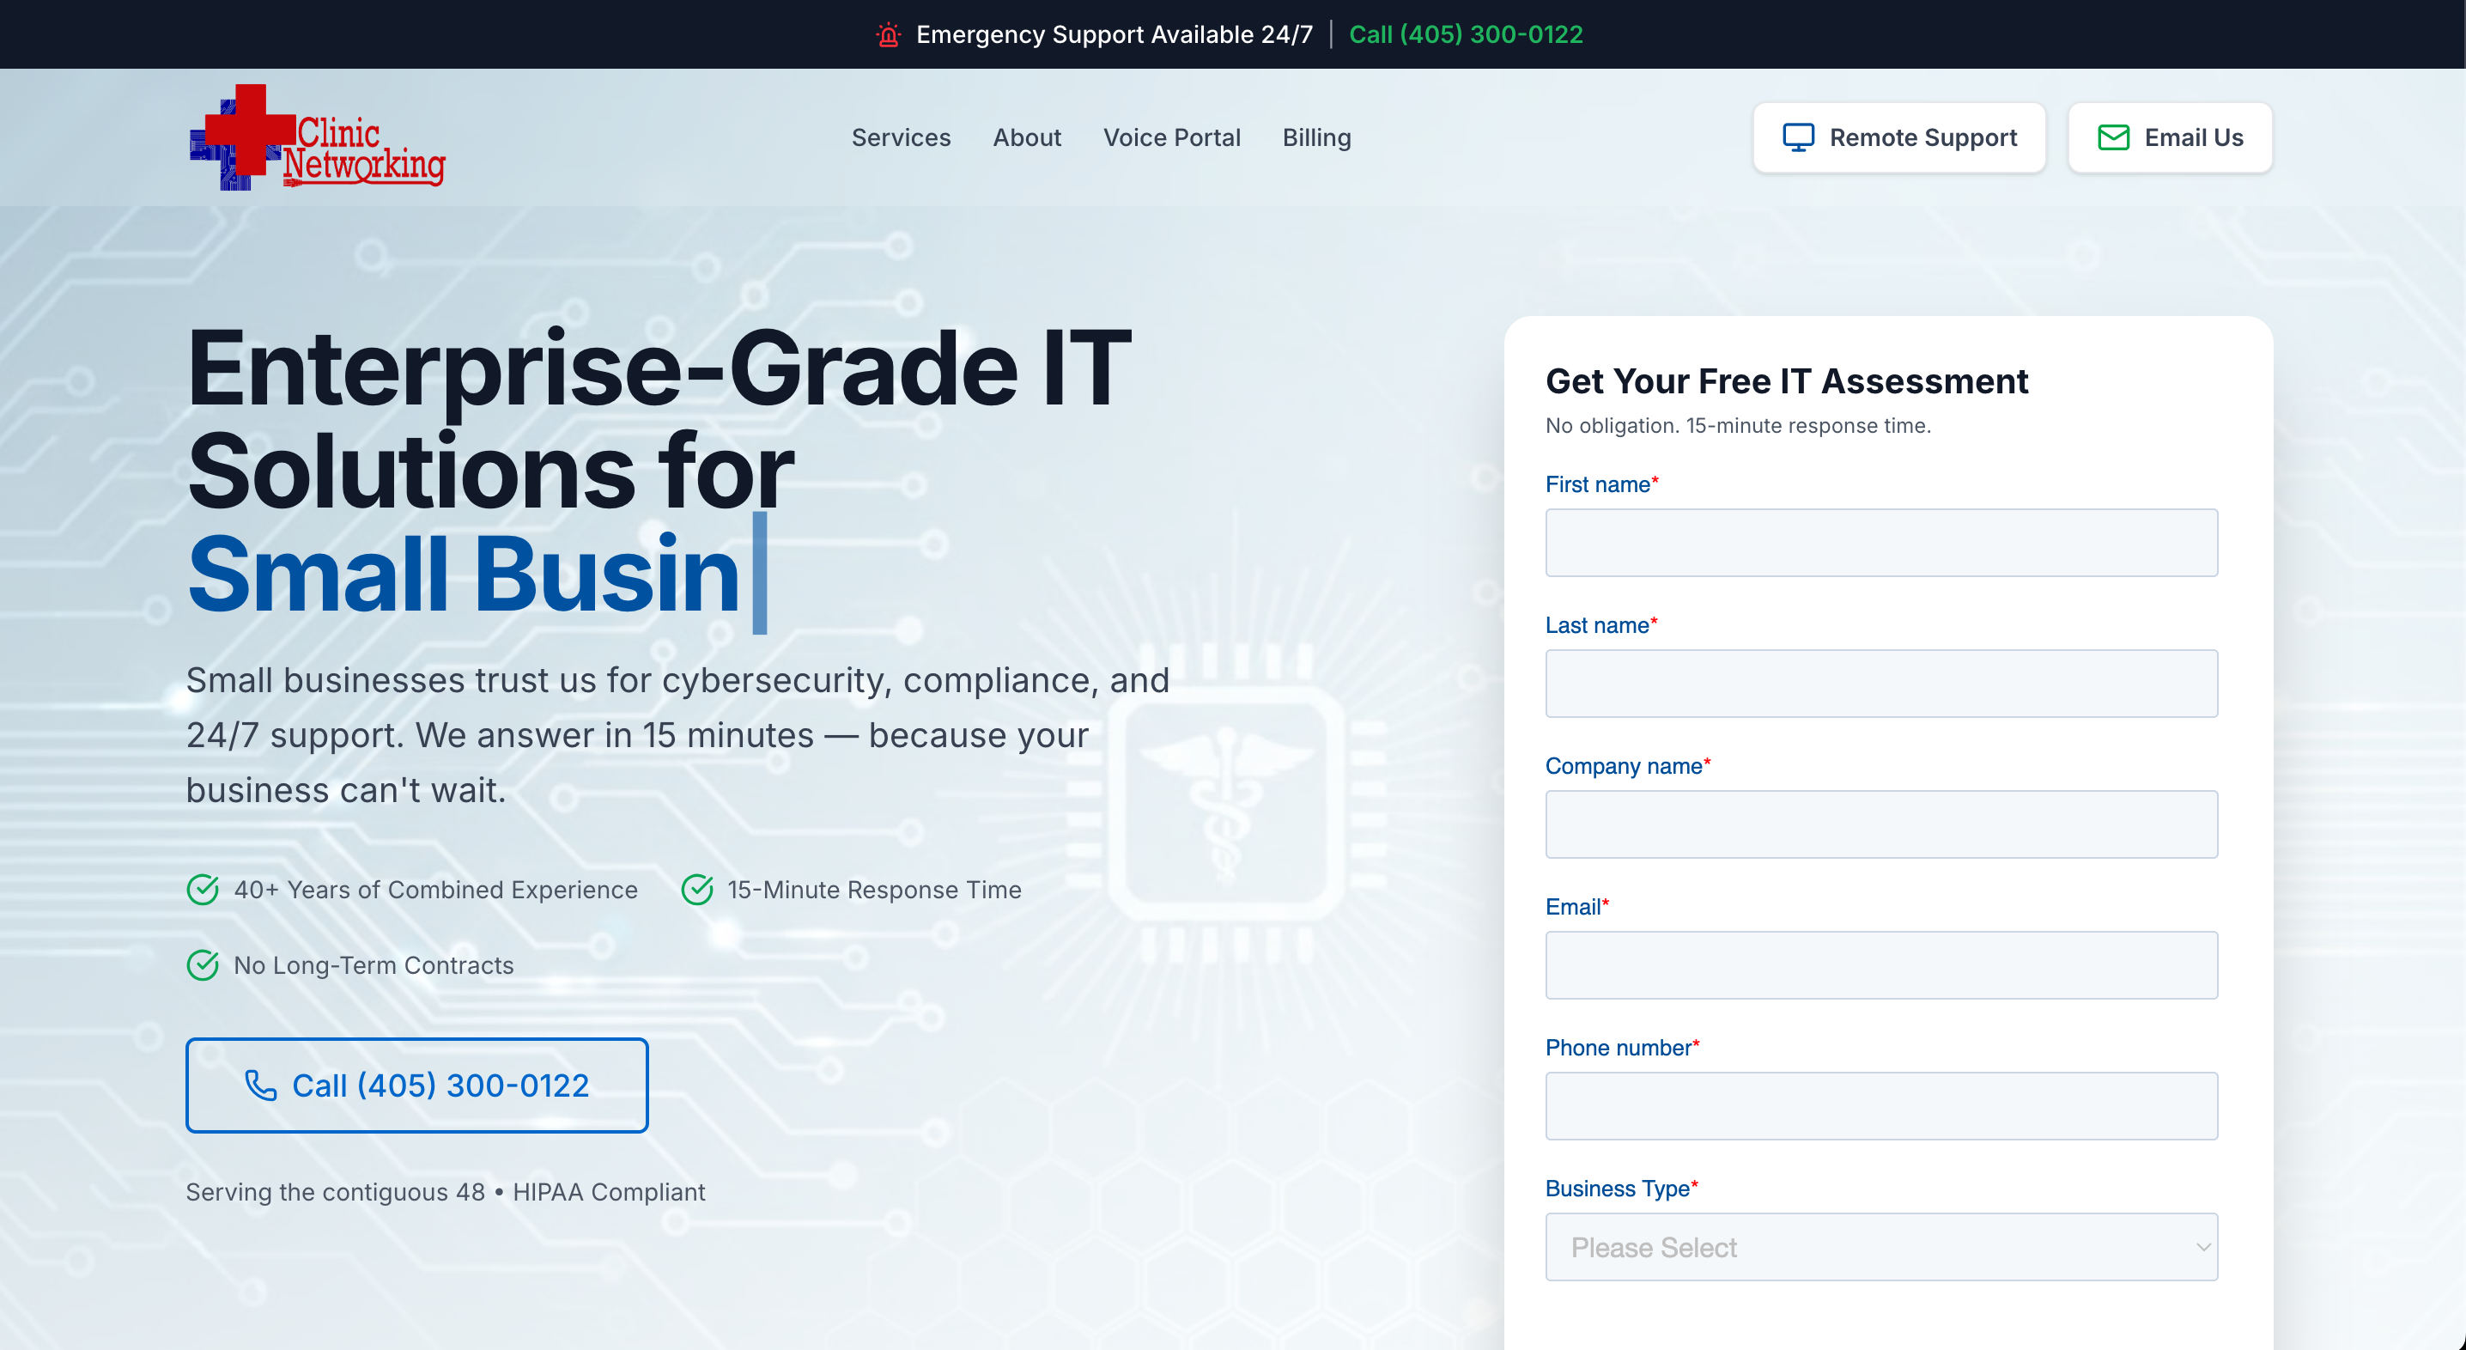This screenshot has width=2466, height=1350.
Task: Click the red emergency siren icon
Action: pos(888,35)
